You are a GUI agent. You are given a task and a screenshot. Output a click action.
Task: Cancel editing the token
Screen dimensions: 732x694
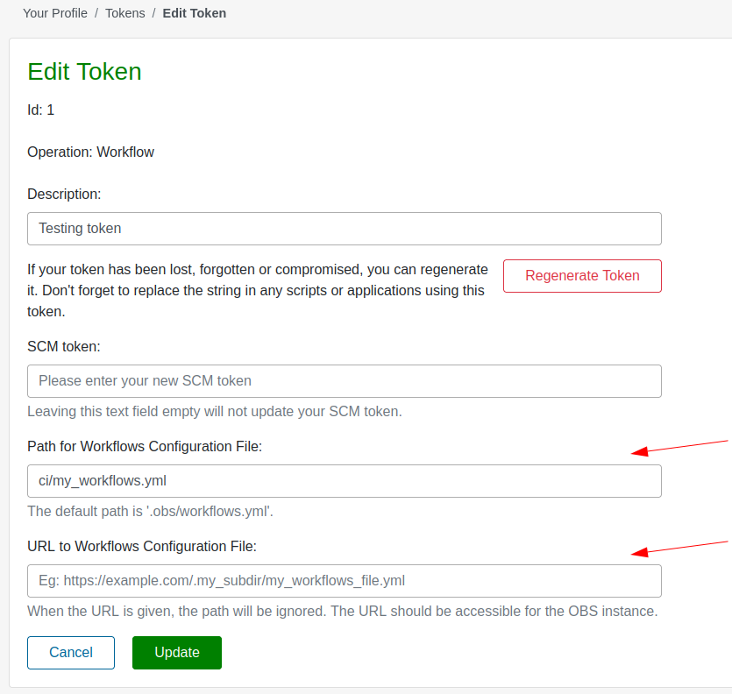(71, 653)
